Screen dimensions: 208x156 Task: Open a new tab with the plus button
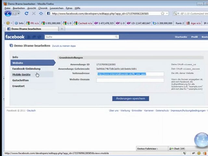pyautogui.click(x=62, y=29)
